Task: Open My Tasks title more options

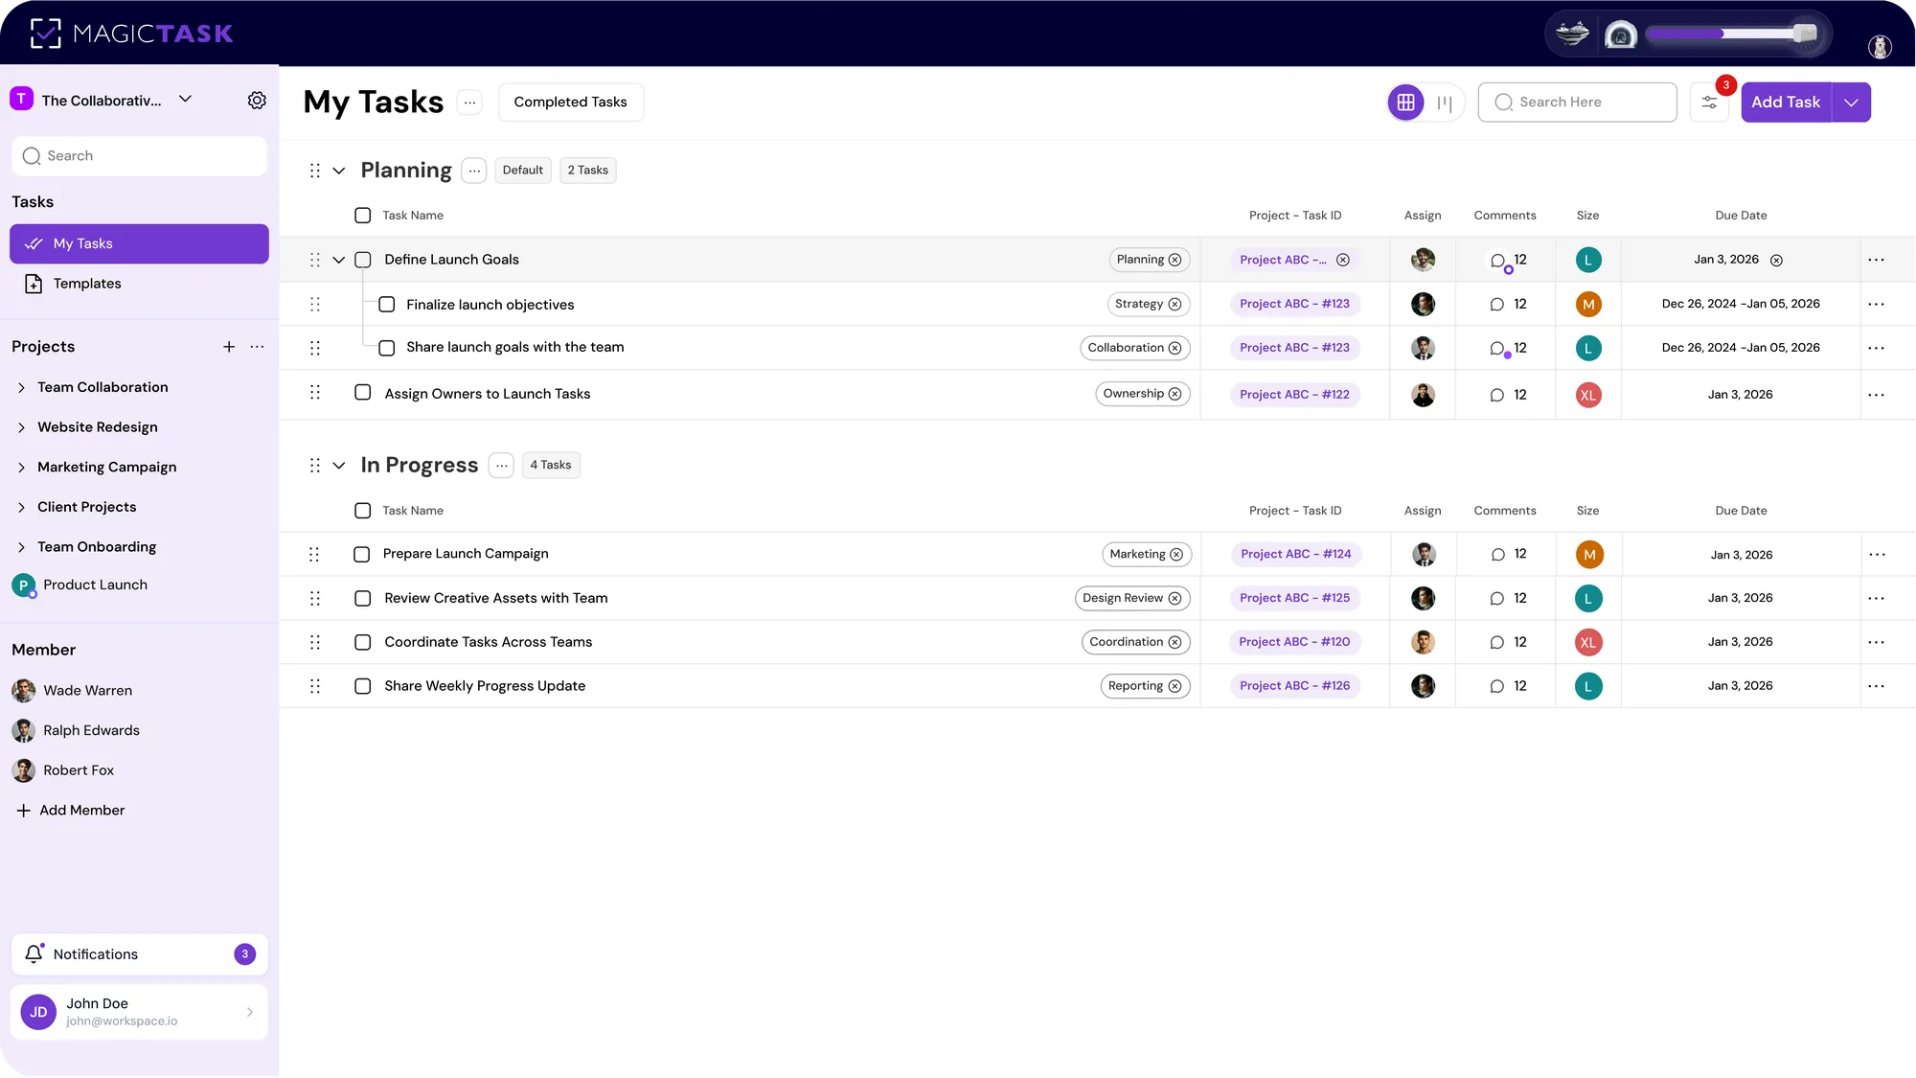Action: (469, 103)
